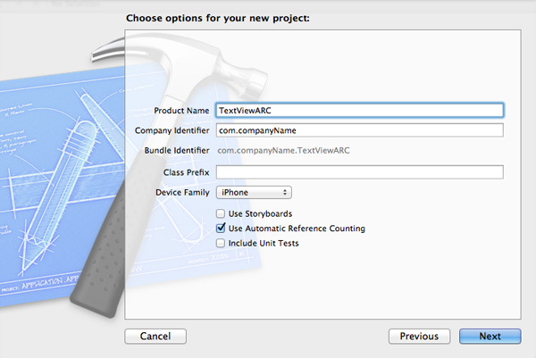Return to the Previous step
Viewport: 536px width, 358px height.
coord(419,337)
